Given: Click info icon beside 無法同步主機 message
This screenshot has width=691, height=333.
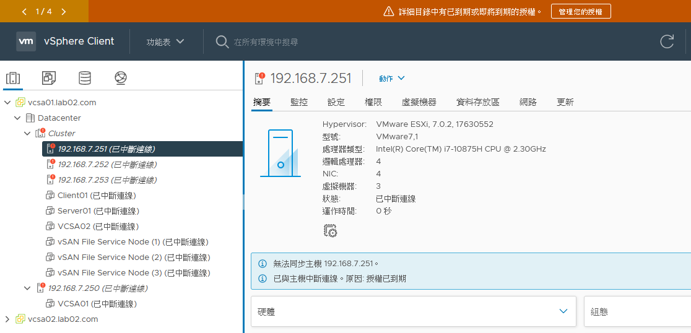Looking at the screenshot, I should 262,264.
